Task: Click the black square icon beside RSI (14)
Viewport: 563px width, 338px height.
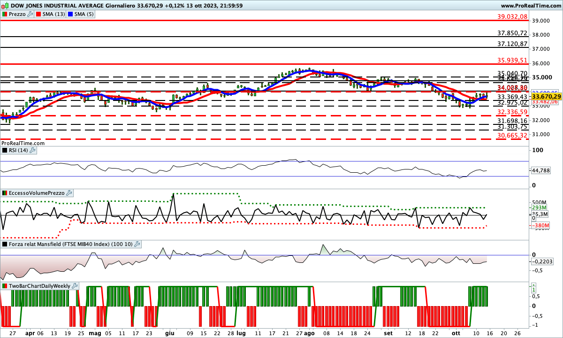Action: tap(5, 150)
